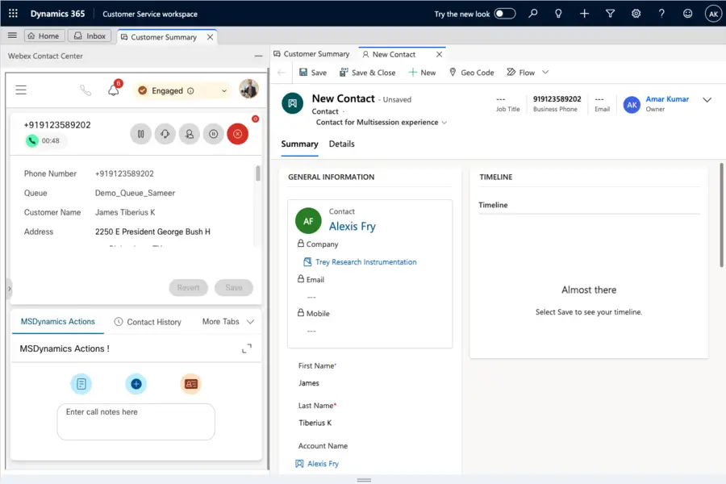Click the call notes input field
Image resolution: width=726 pixels, height=484 pixels.
click(x=136, y=421)
